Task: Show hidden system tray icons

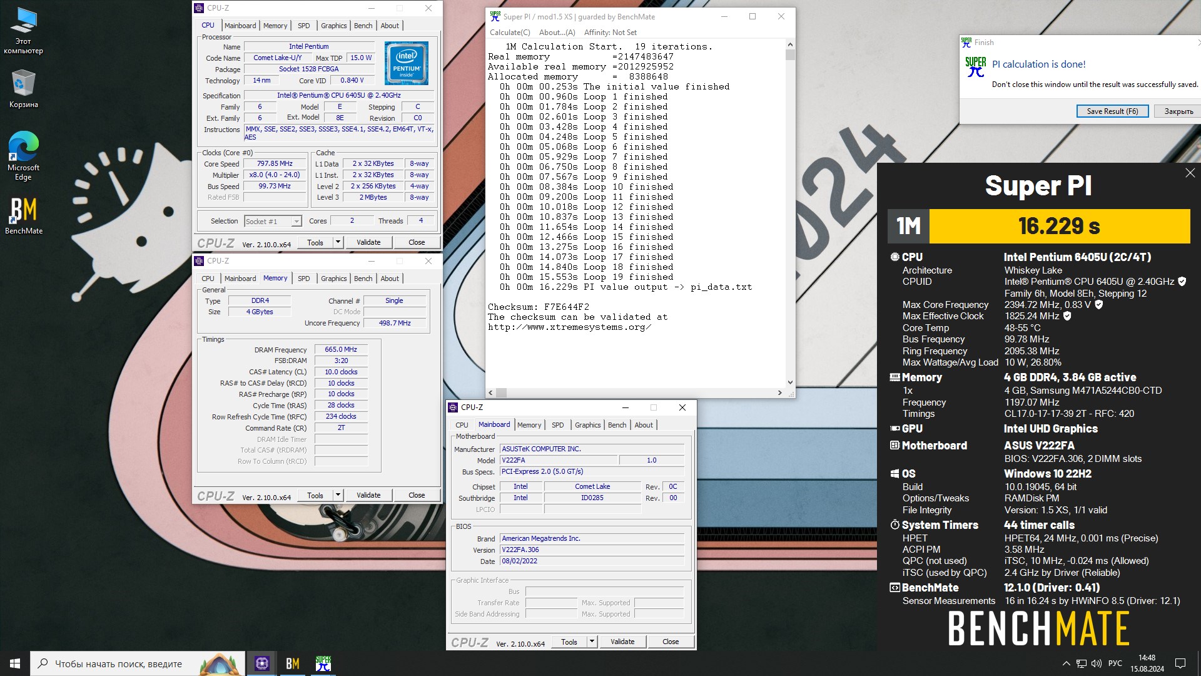Action: point(1066,663)
